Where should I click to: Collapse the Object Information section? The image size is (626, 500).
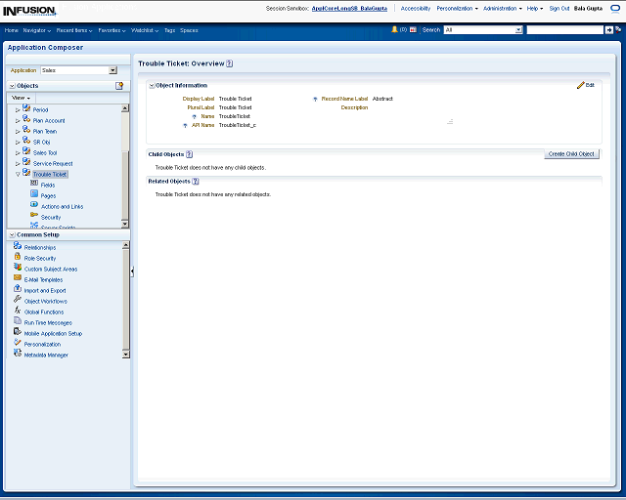152,86
